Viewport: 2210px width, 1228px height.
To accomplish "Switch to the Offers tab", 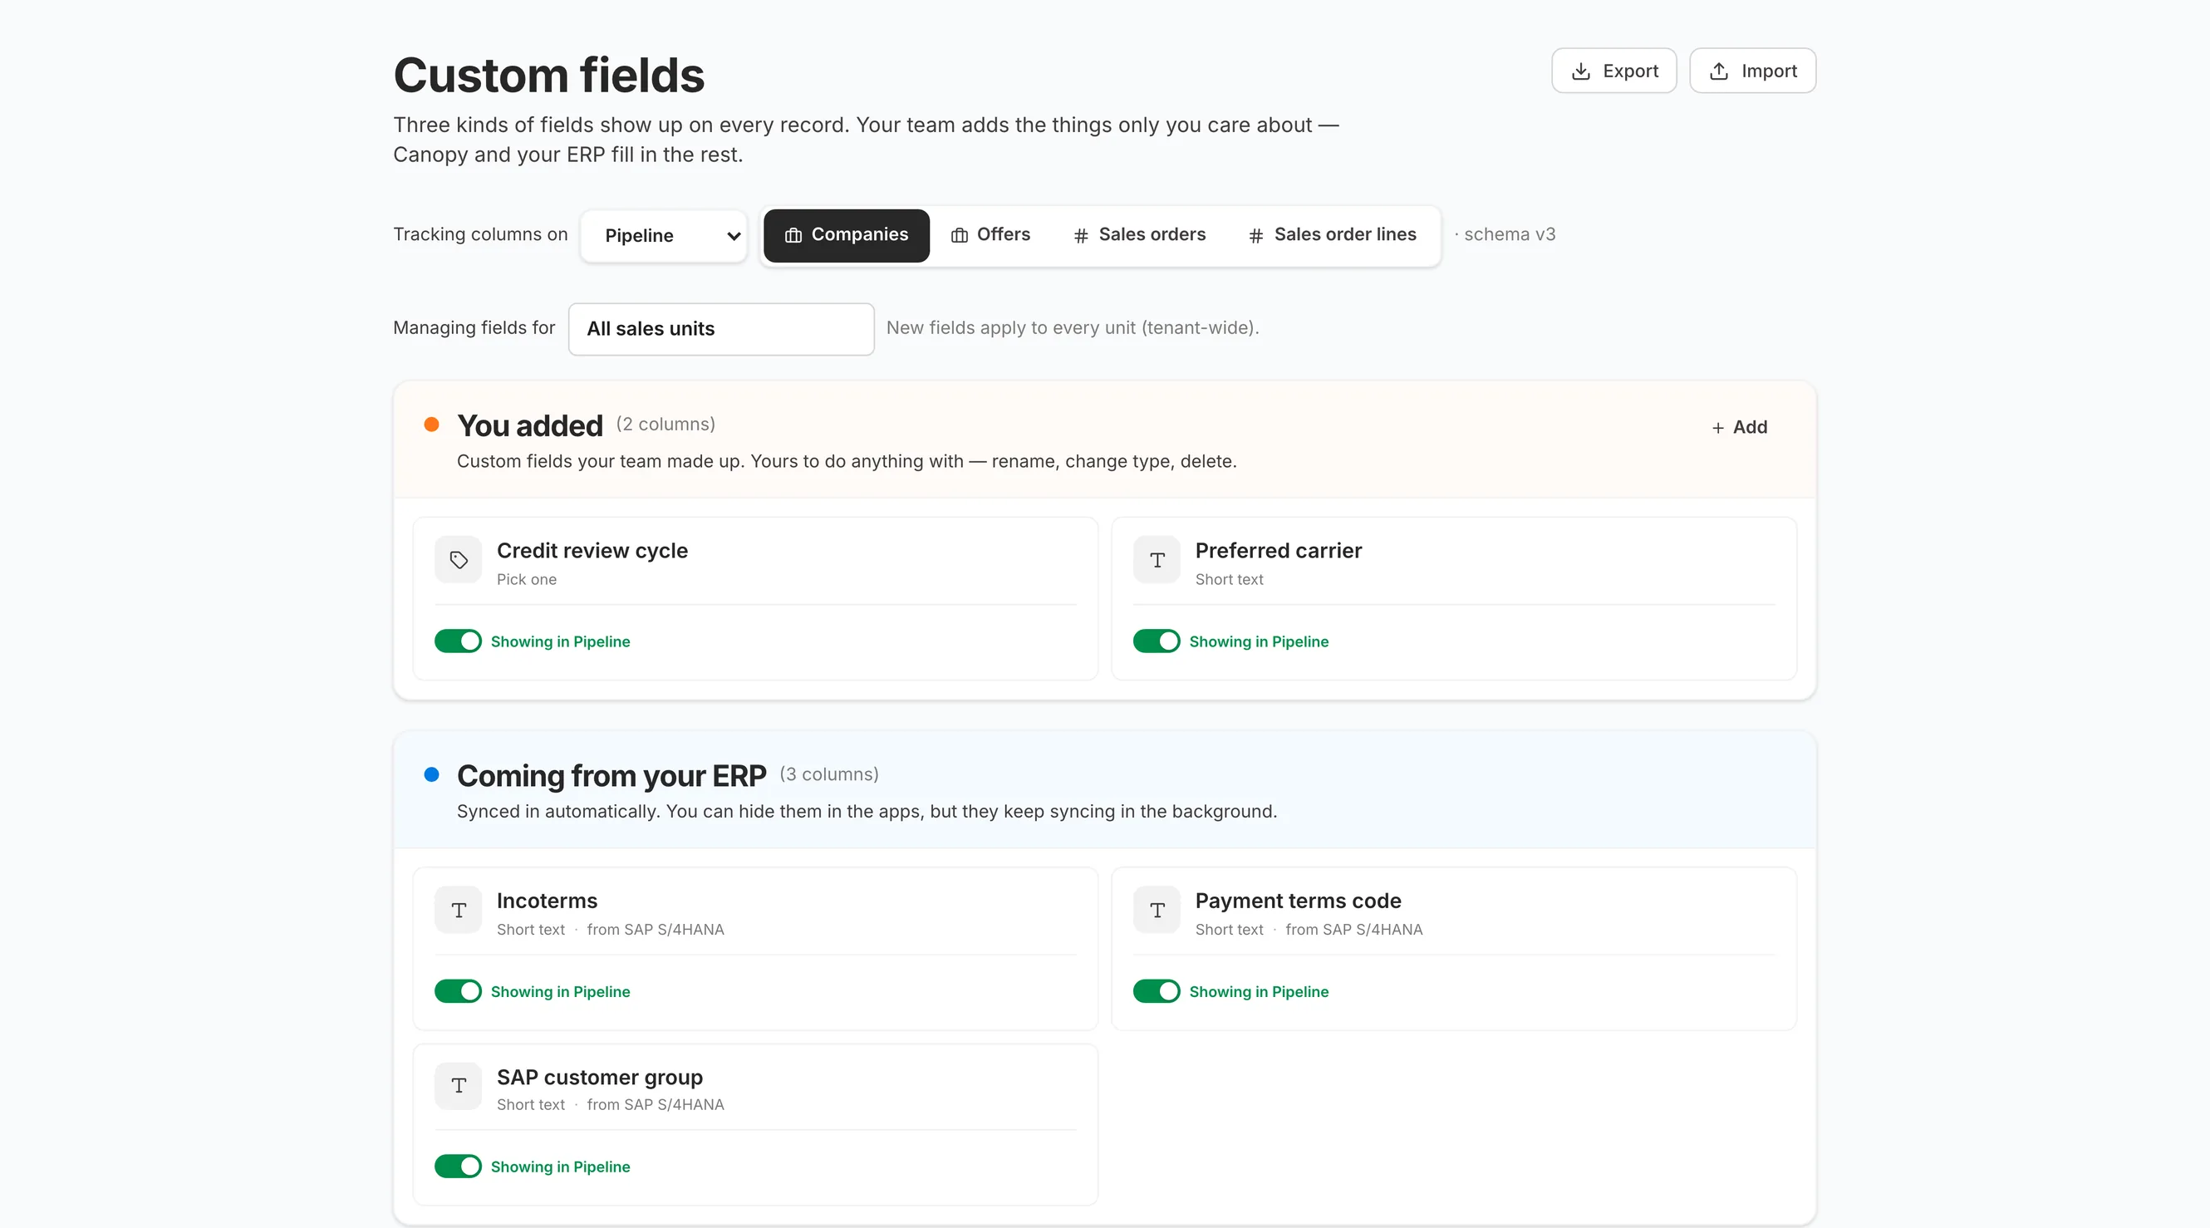I will (991, 235).
